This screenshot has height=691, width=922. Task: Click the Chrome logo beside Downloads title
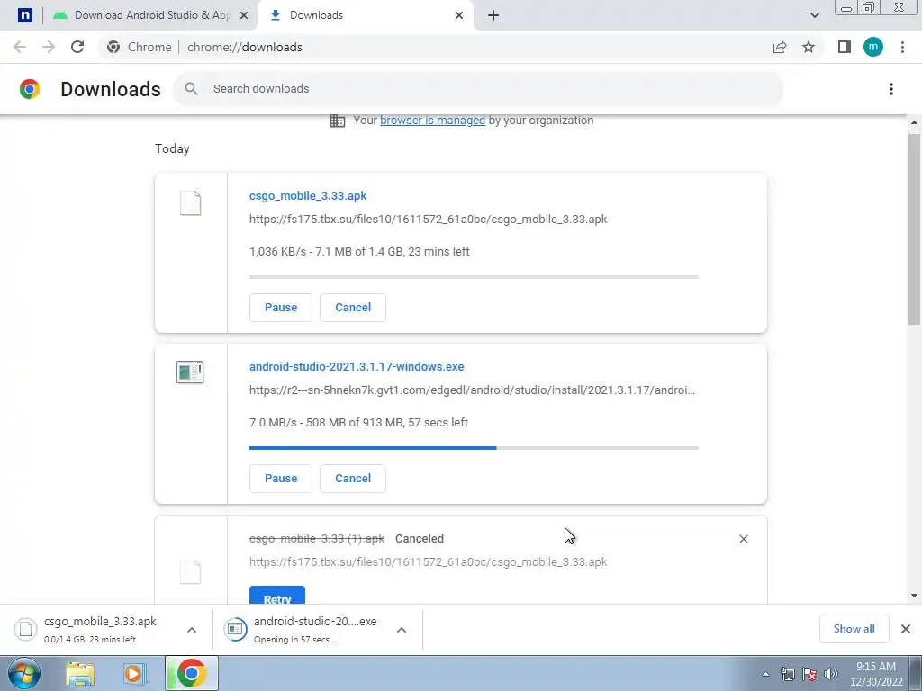pyautogui.click(x=30, y=89)
